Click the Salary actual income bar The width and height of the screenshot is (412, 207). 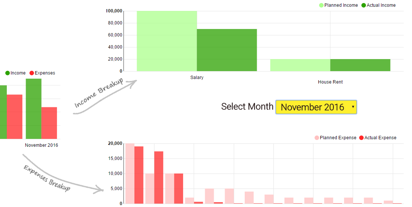click(x=227, y=50)
